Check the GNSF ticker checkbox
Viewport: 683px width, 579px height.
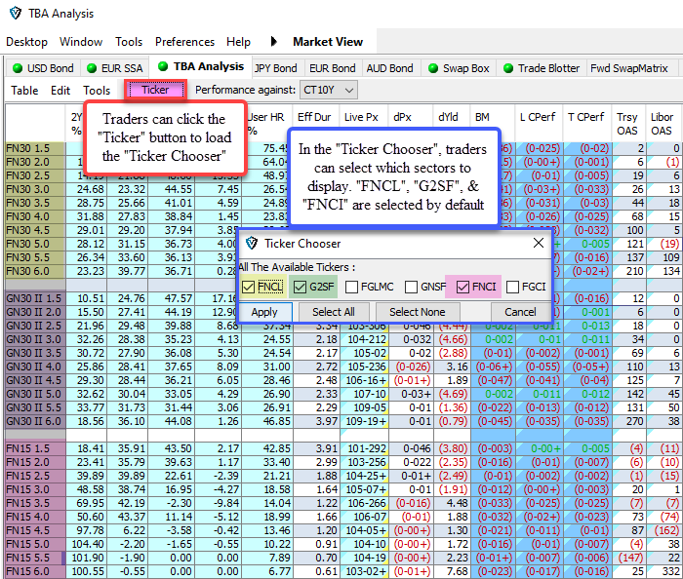coord(411,287)
